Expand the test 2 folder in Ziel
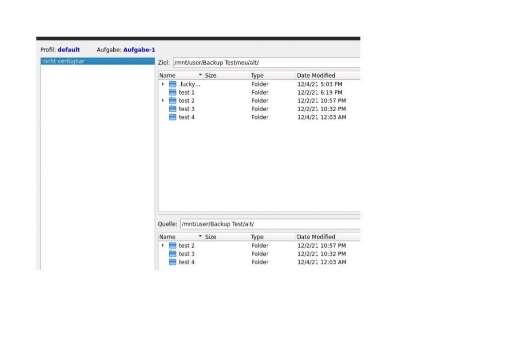The image size is (515, 364). (x=163, y=100)
